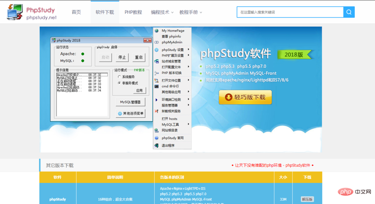Click the 网站根目录 globe icon
Viewport: 375px width, 204px height.
point(157,130)
